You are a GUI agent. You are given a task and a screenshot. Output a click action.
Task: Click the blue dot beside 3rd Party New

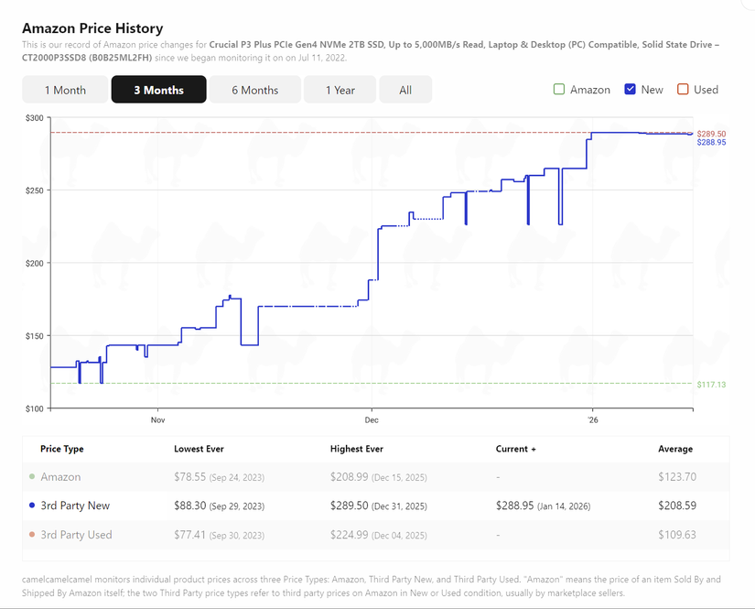click(x=32, y=506)
